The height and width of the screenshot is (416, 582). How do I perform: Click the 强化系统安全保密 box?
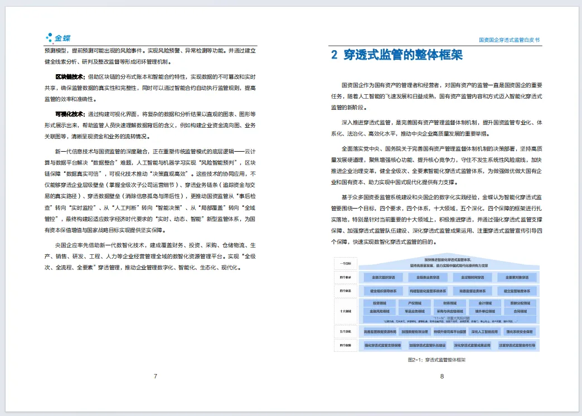[520, 332]
